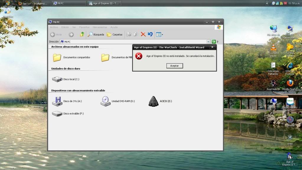Screen dimensions: 302x170
Task: Open TuneUp Mantenimiento desktop icon
Action: pyautogui.click(x=290, y=32)
